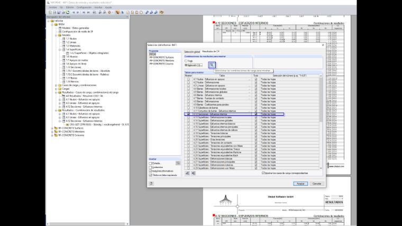Collapse the 1.4 Superficies tree node

[60, 50]
